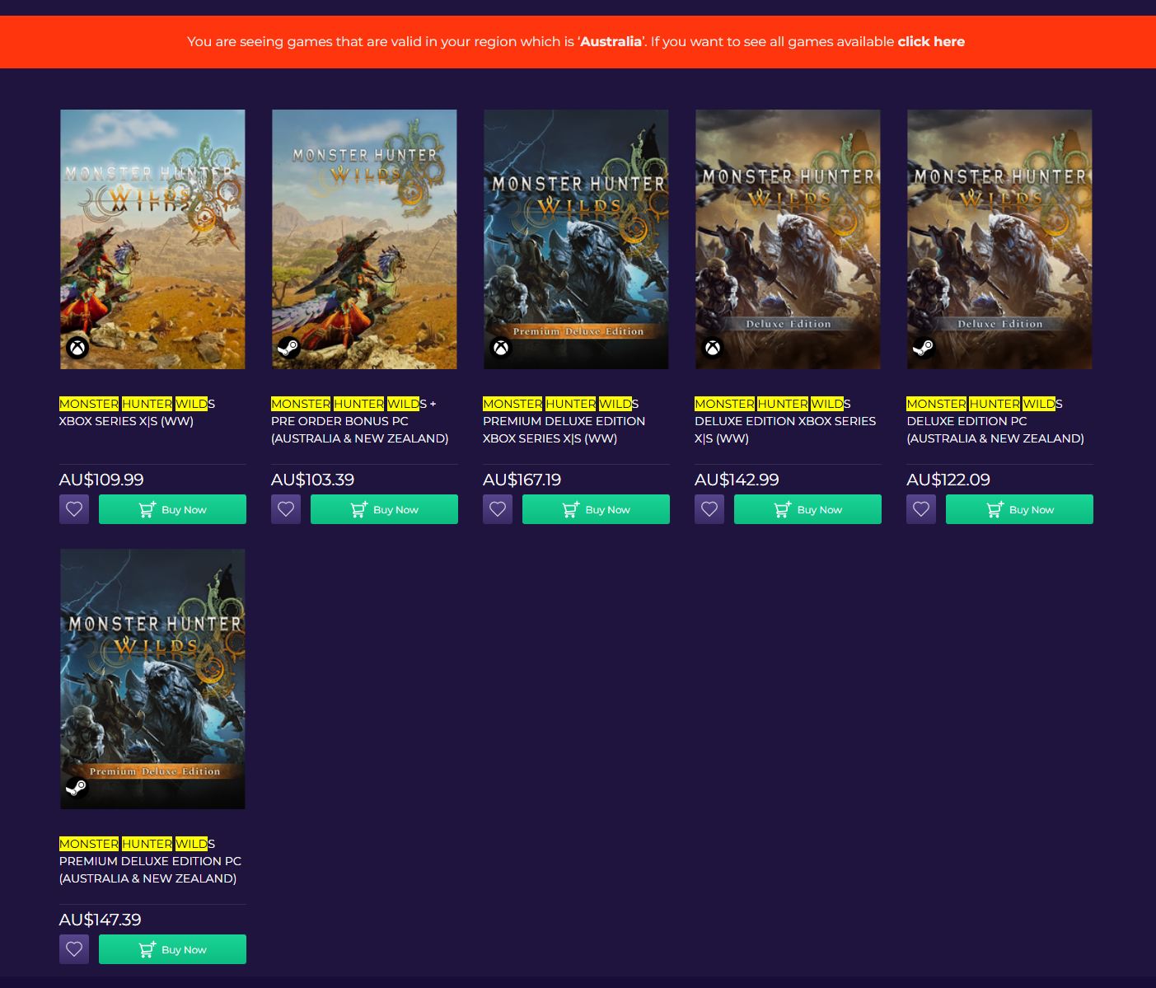1156x988 pixels.
Task: Click the Steam badge on the Premium Deluxe PC cover
Action: point(77,788)
